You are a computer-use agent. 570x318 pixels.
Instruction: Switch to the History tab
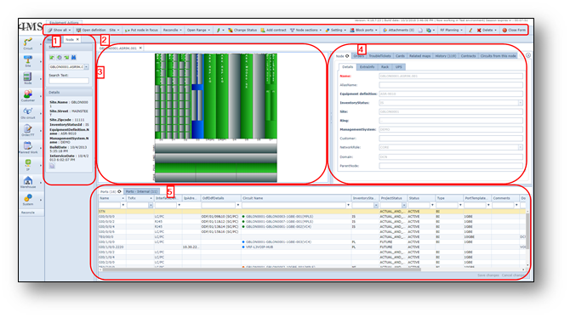click(445, 56)
